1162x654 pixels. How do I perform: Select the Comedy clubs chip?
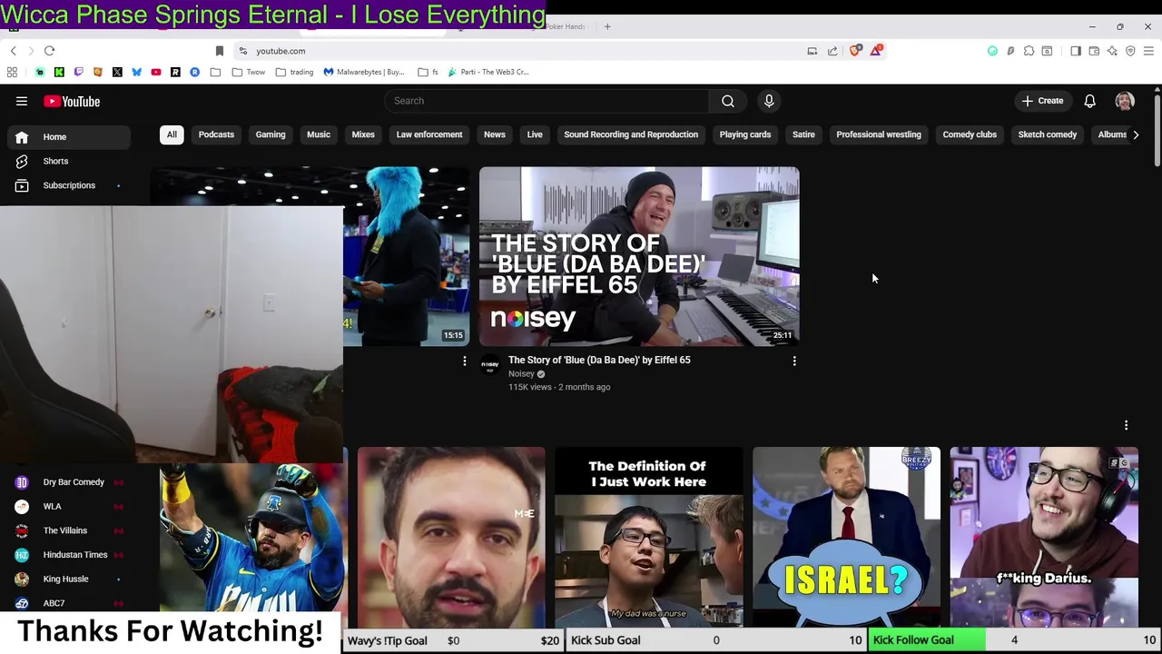click(x=970, y=134)
